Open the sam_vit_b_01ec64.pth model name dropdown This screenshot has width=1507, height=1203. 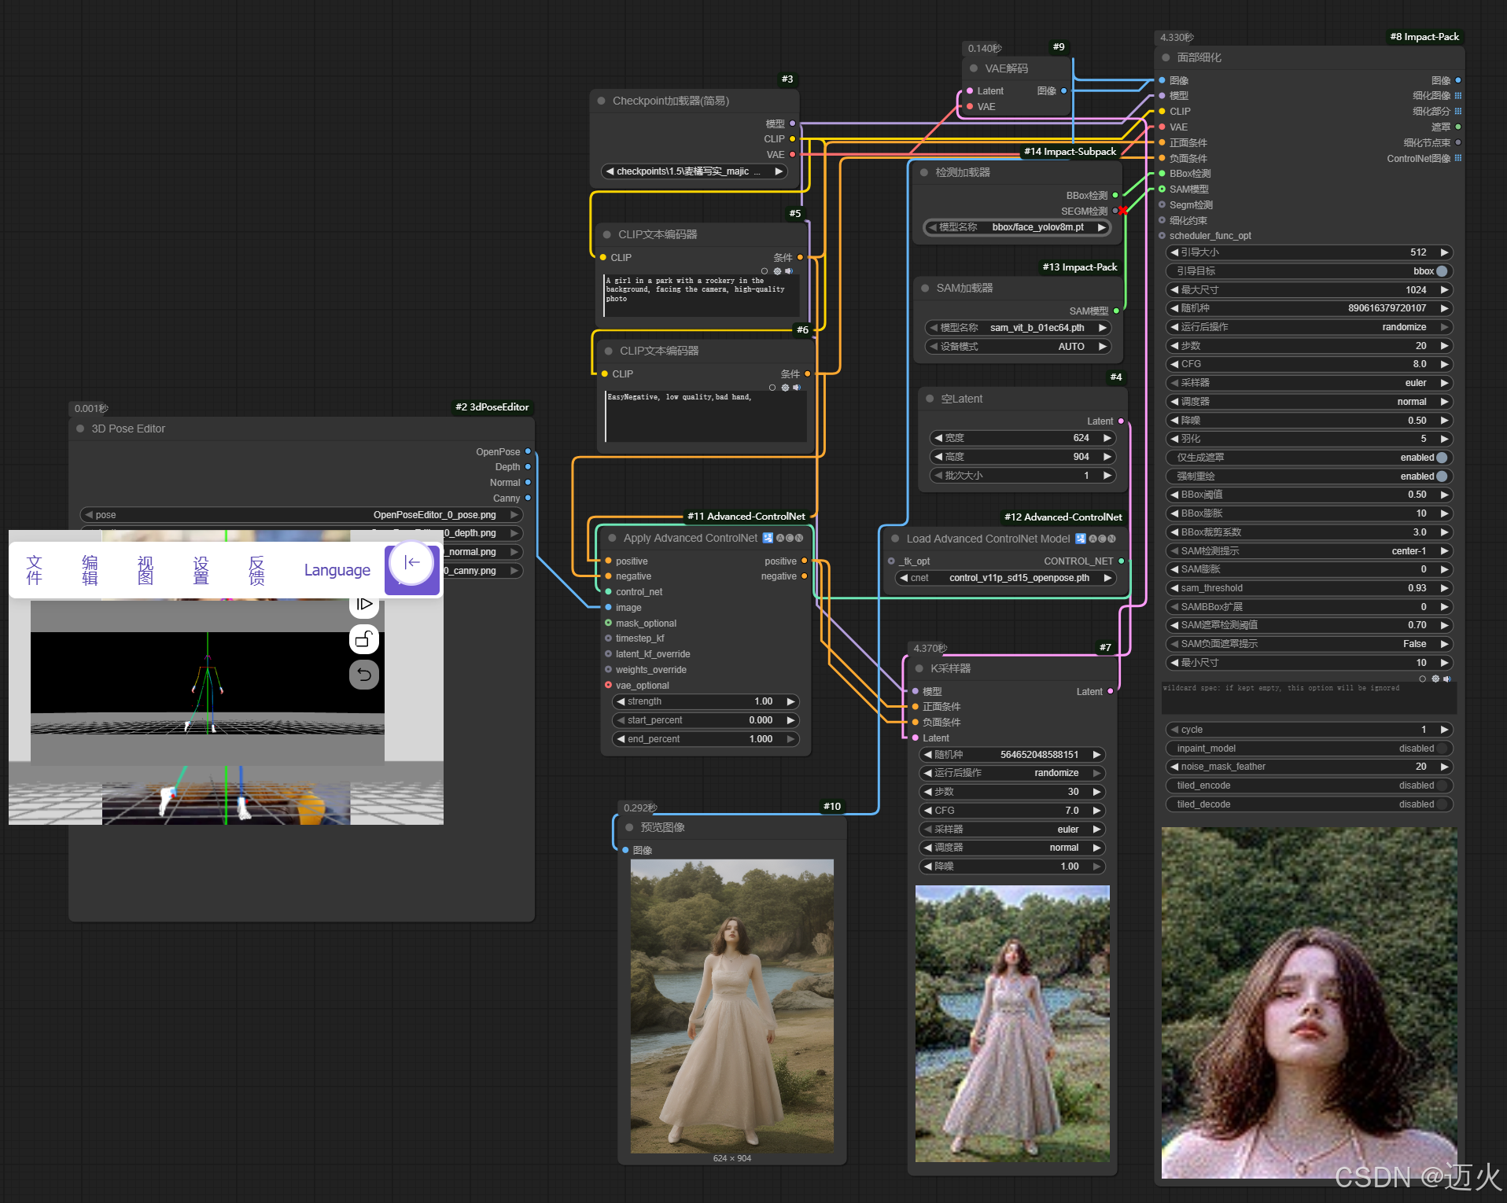click(x=1018, y=328)
